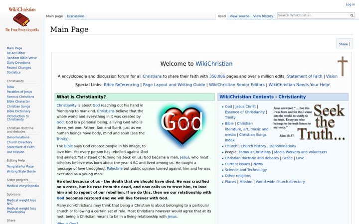View Recent Changes in sidebar
Viewport: 359px width, 224px height.
(19, 68)
